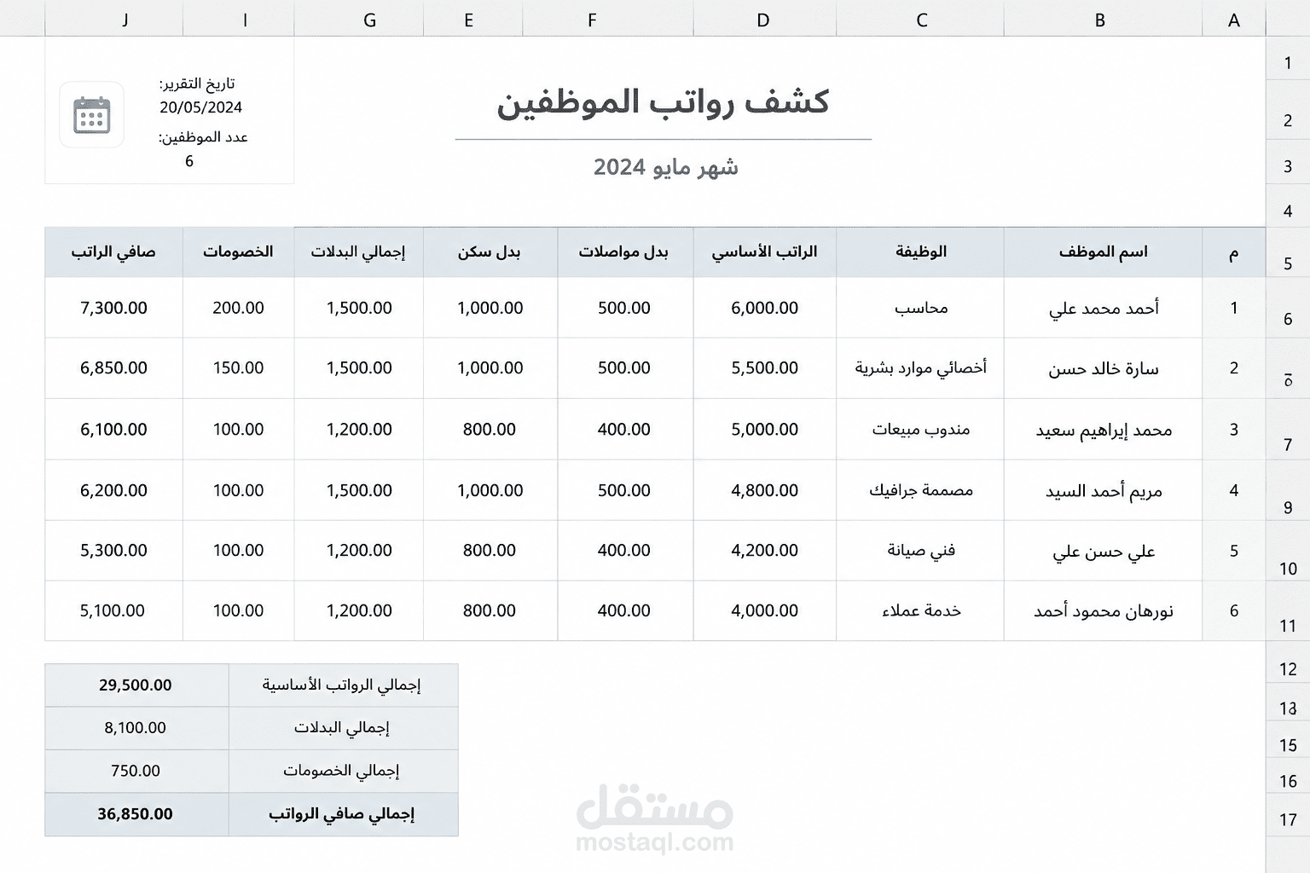Click employee name علي حسن علي

point(1104,551)
